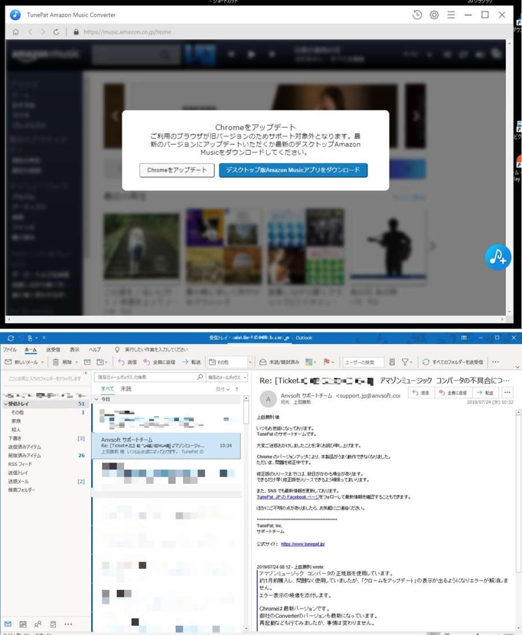
Task: Filter message list by 未読
Action: [x=126, y=389]
